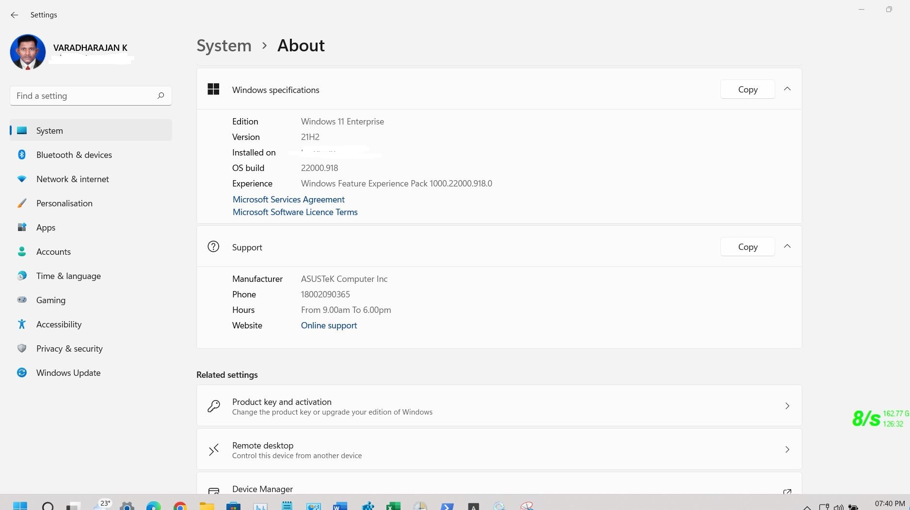
Task: Go back using the Settings back arrow
Action: (x=15, y=15)
